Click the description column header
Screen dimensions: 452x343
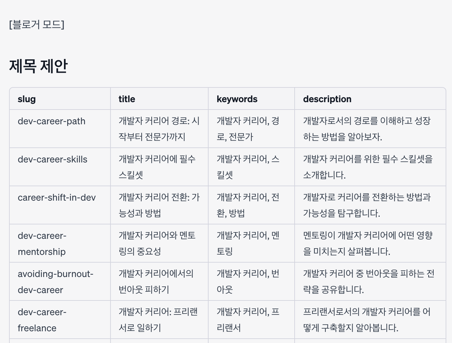(x=327, y=99)
